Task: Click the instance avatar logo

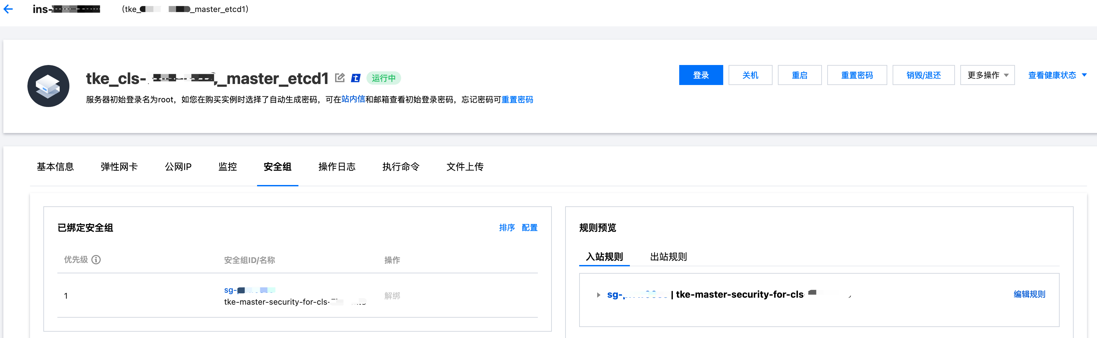Action: click(x=48, y=86)
